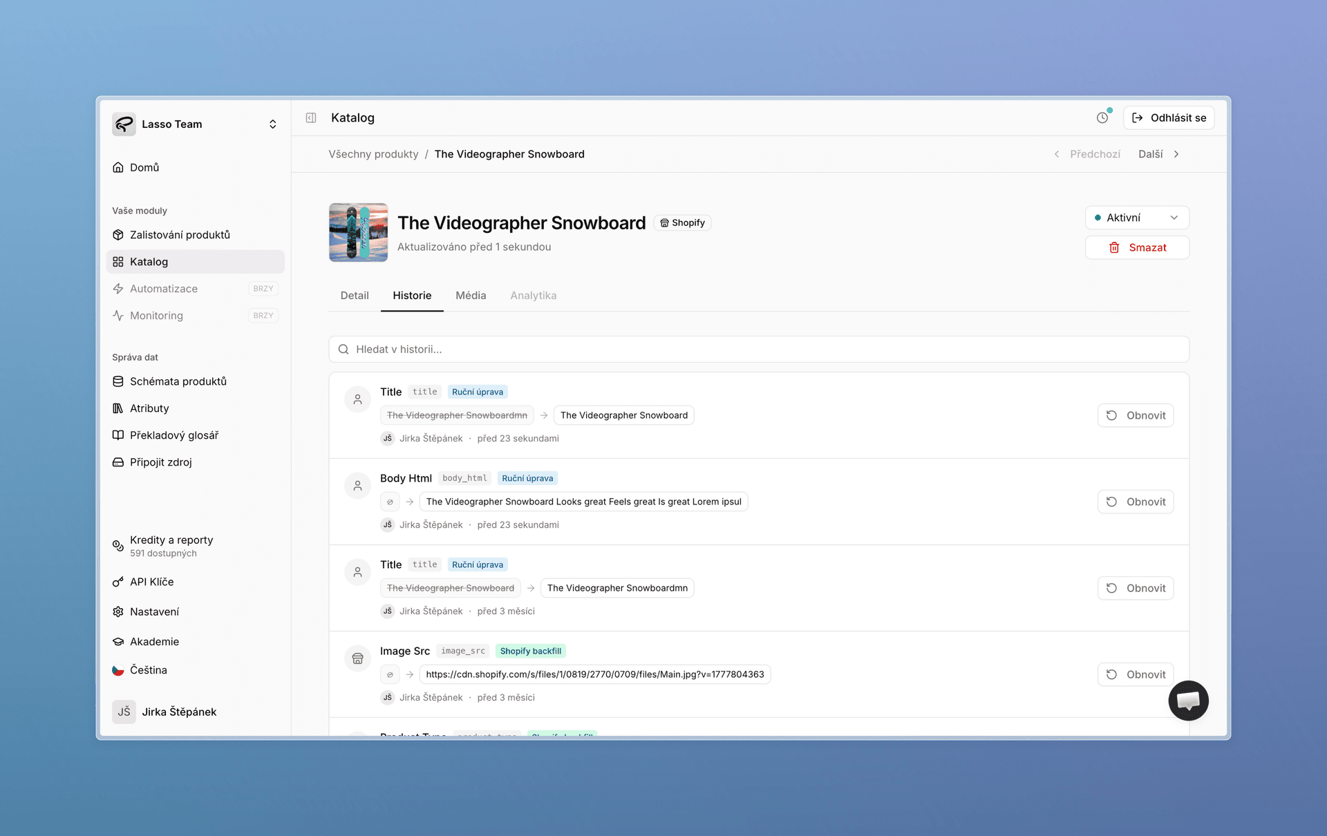The image size is (1327, 836).
Task: Click the Schémata produktů database icon
Action: coord(118,381)
